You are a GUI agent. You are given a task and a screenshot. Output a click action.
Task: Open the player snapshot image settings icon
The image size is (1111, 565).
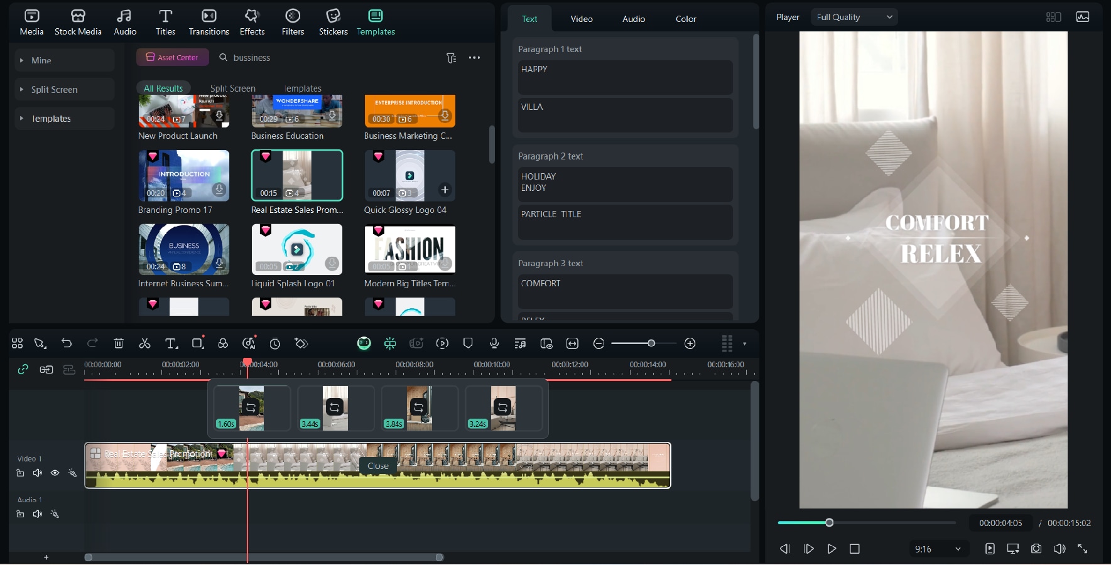[1083, 17]
